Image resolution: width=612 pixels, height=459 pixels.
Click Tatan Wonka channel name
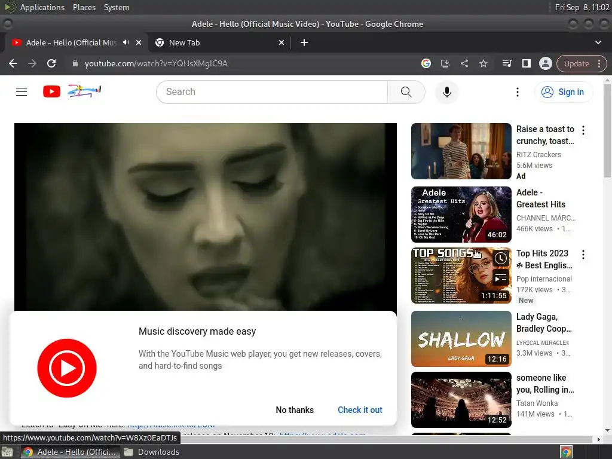coord(537,403)
